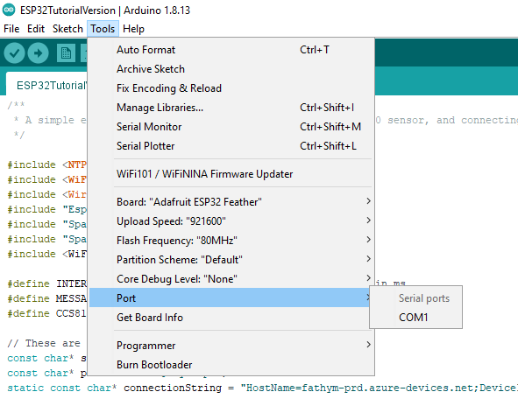Click the '* A simple' comment line

(50, 120)
